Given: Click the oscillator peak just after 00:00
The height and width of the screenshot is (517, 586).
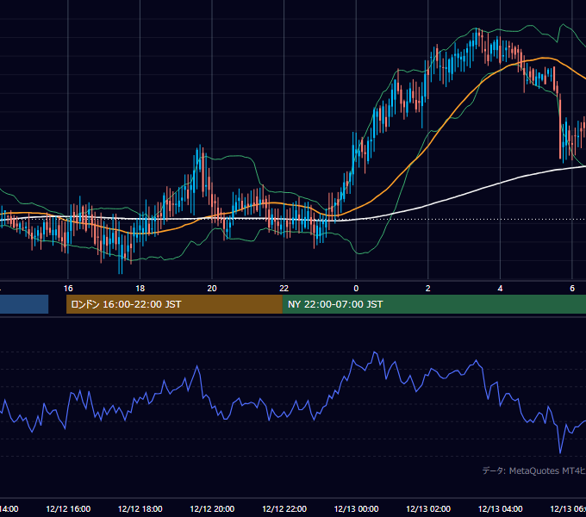Looking at the screenshot, I should point(375,352).
